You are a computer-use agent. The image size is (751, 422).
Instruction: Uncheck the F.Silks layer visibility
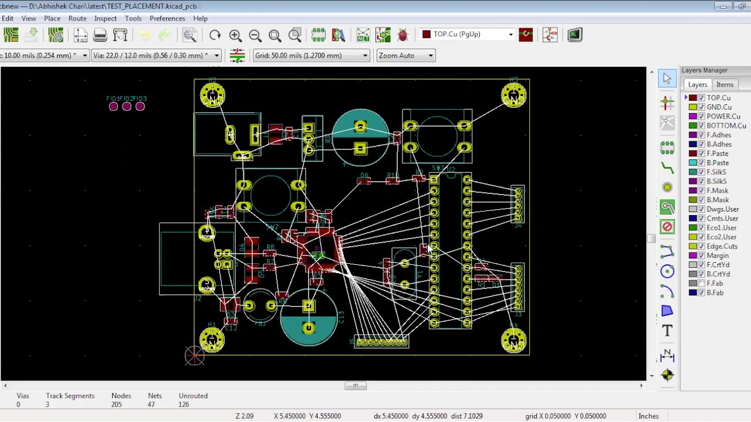pyautogui.click(x=702, y=172)
